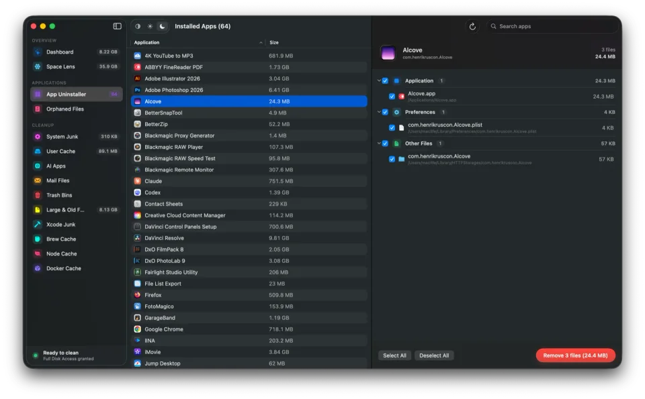Open Orphaned Files in the sidebar
Screen dimensions: 645x399
tap(77, 109)
